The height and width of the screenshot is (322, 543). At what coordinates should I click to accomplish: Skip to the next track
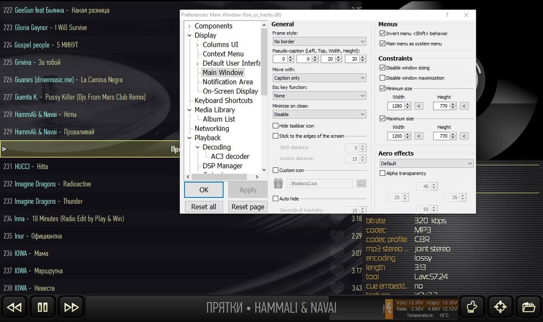71,307
